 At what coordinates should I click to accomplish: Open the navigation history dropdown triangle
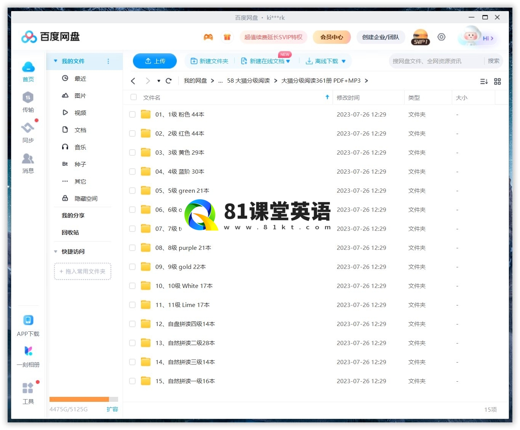(159, 81)
